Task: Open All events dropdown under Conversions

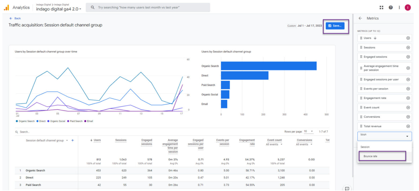Action: pos(304,144)
